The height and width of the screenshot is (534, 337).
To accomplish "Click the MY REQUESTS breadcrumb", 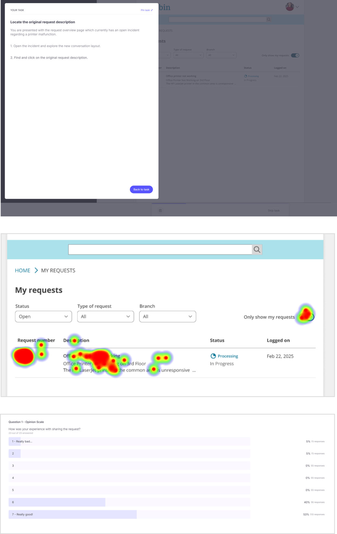I will point(58,271).
